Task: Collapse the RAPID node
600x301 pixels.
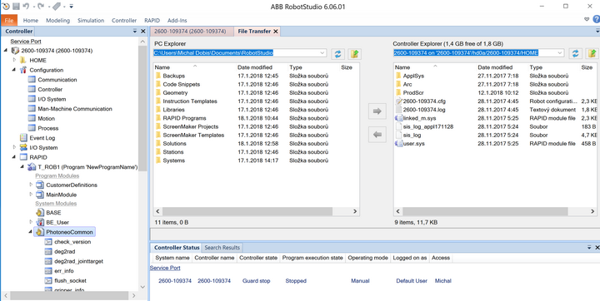Action: (14, 157)
